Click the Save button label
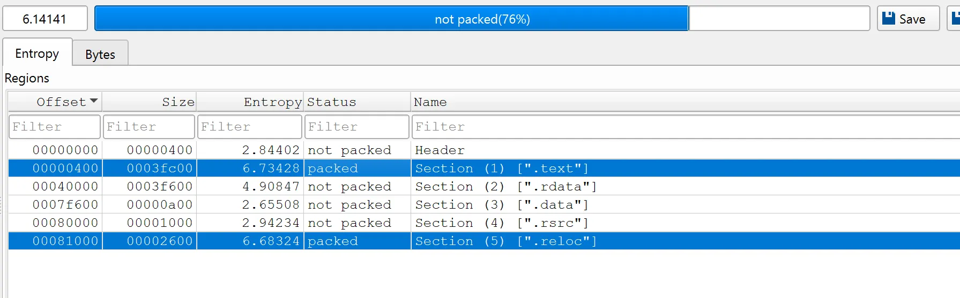The image size is (960, 298). pyautogui.click(x=912, y=19)
